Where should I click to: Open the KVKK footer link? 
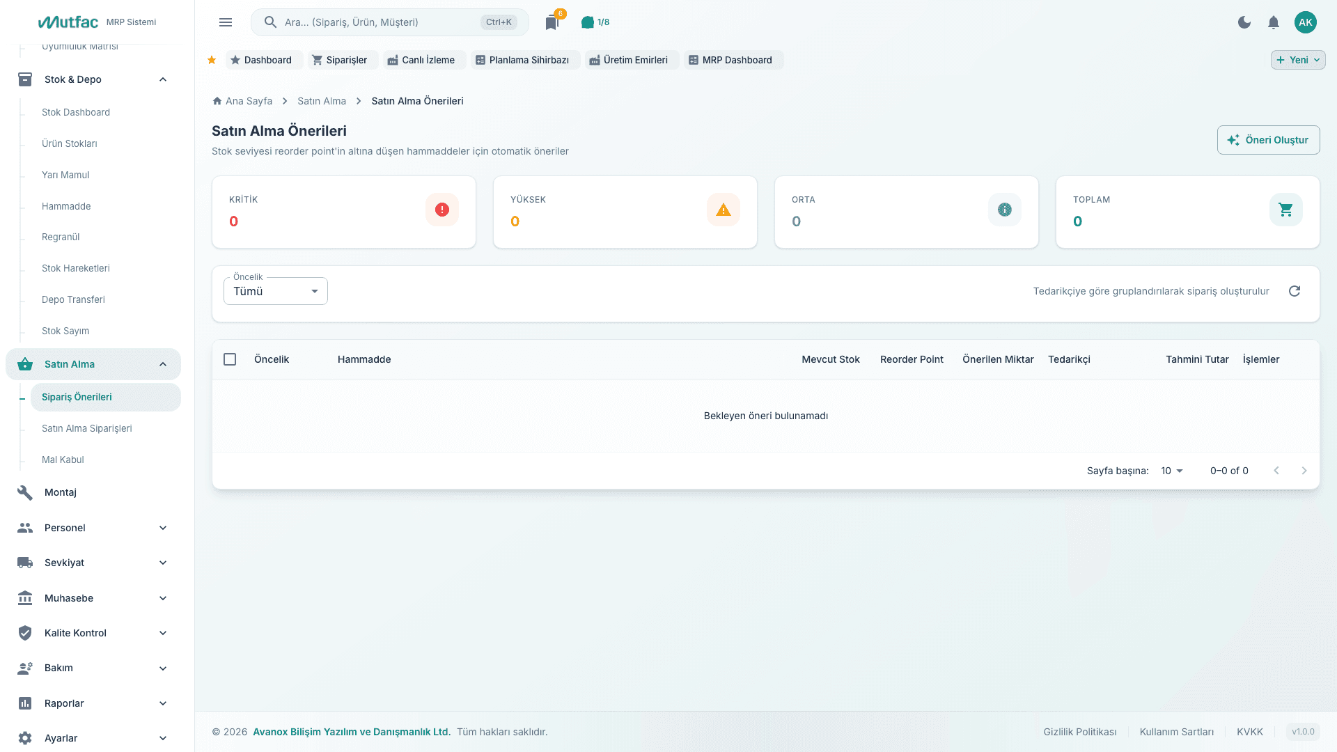pos(1250,732)
